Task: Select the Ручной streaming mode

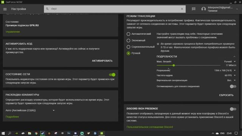Action: pyautogui.click(x=129, y=53)
